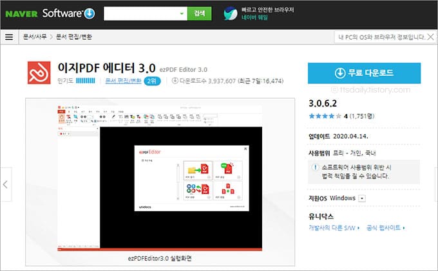Click the version number 3.0.6.2
The width and height of the screenshot is (438, 271).
[323, 103]
